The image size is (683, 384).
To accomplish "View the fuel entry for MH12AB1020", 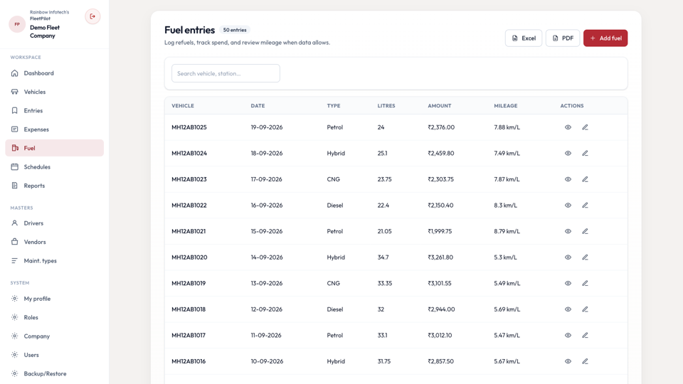I will [x=568, y=257].
